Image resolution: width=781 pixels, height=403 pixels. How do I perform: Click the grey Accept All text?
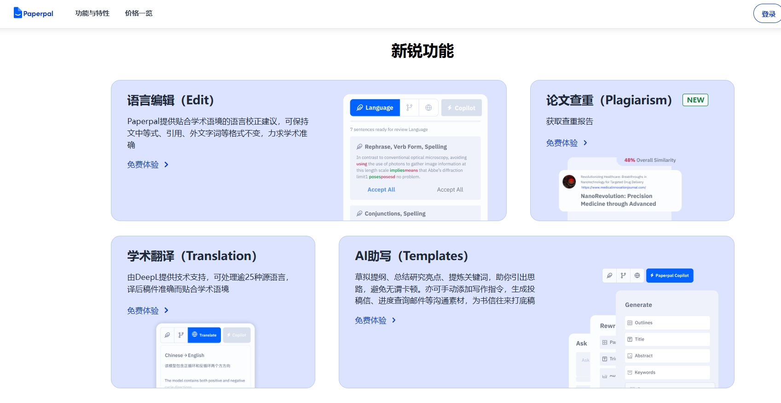coord(450,190)
